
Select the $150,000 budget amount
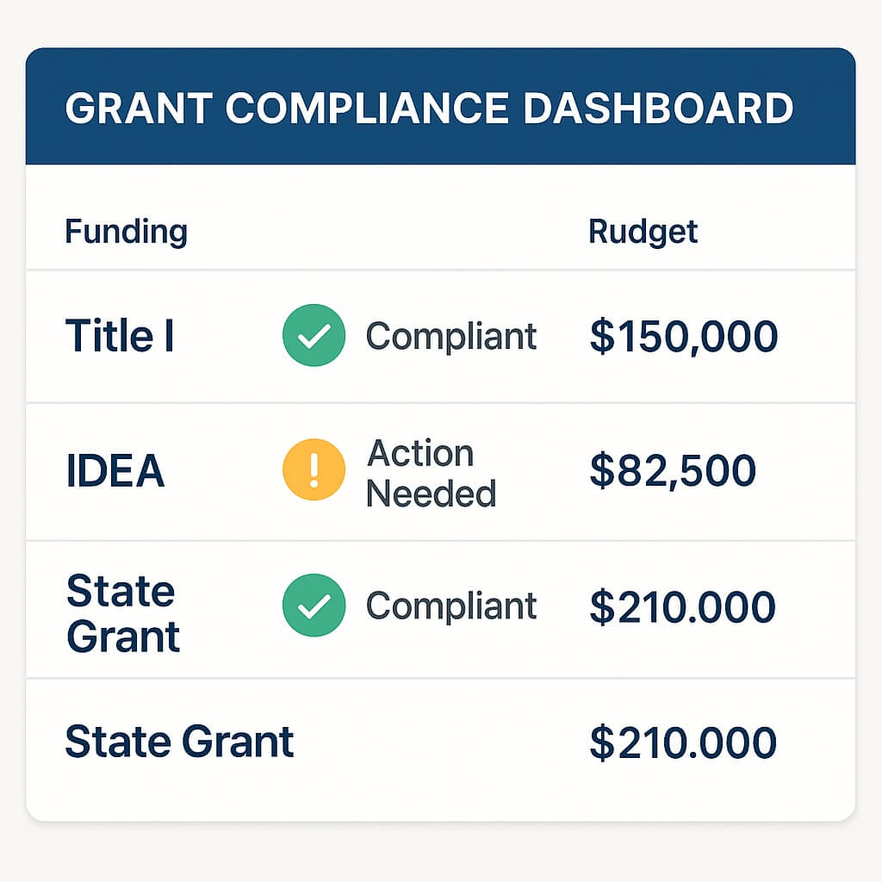tap(683, 337)
